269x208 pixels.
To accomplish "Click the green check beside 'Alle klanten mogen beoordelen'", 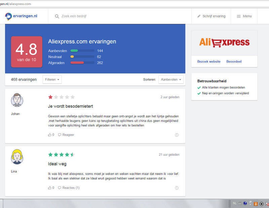I will click(x=199, y=88).
